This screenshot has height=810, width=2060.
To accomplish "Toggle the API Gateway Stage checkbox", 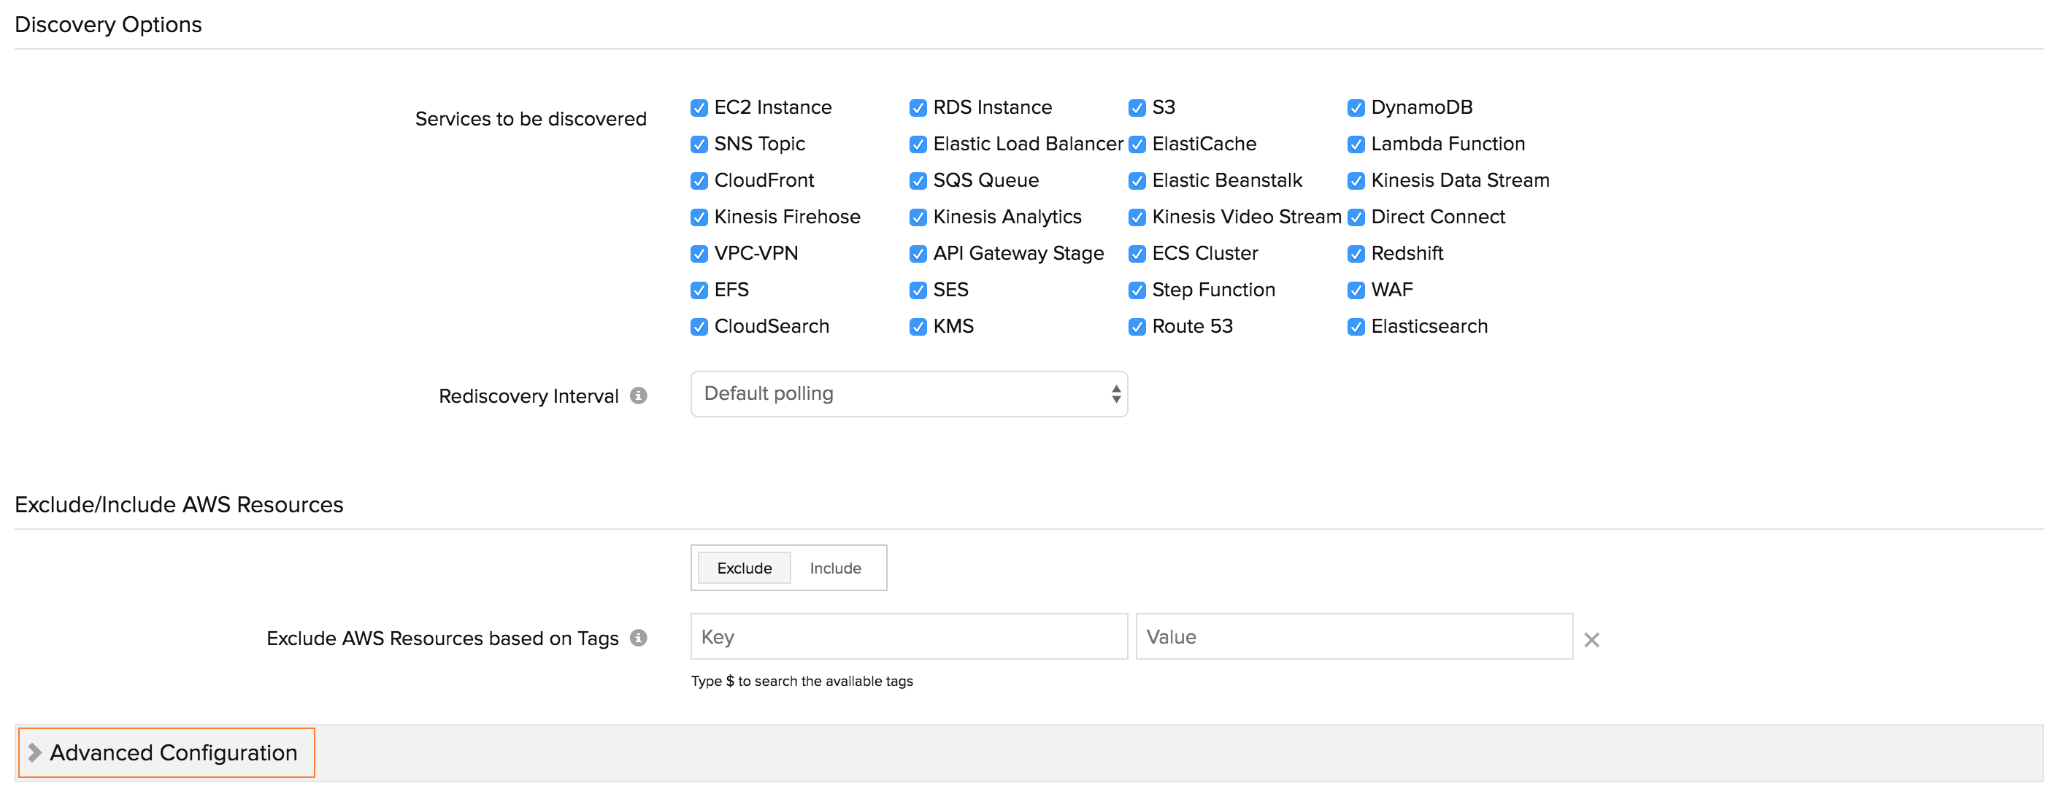I will coord(918,254).
